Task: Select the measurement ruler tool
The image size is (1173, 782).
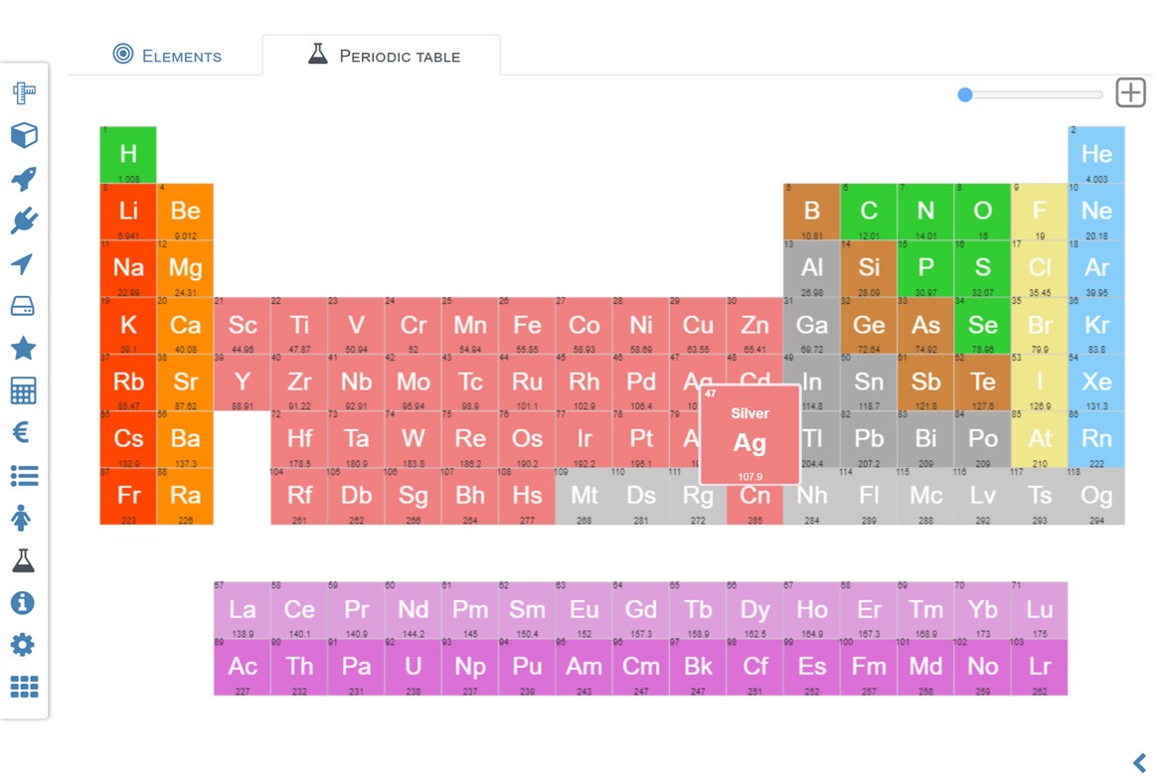Action: (x=24, y=91)
